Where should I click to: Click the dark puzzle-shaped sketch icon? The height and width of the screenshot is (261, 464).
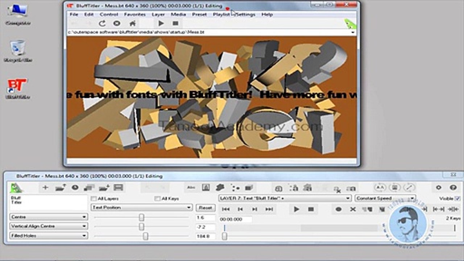[x=220, y=187]
